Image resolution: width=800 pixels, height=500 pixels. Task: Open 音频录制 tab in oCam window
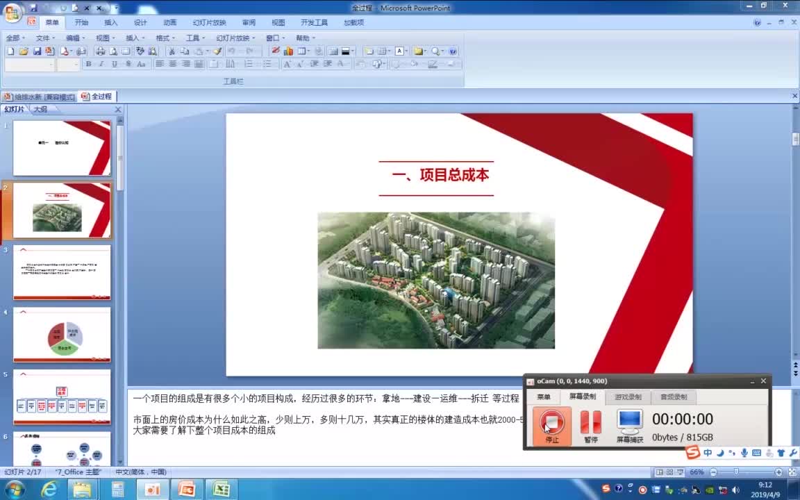[x=674, y=397]
